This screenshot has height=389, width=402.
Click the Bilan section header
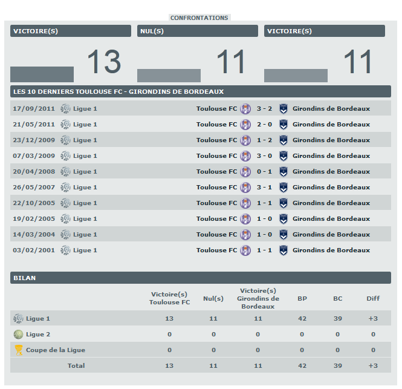201,278
